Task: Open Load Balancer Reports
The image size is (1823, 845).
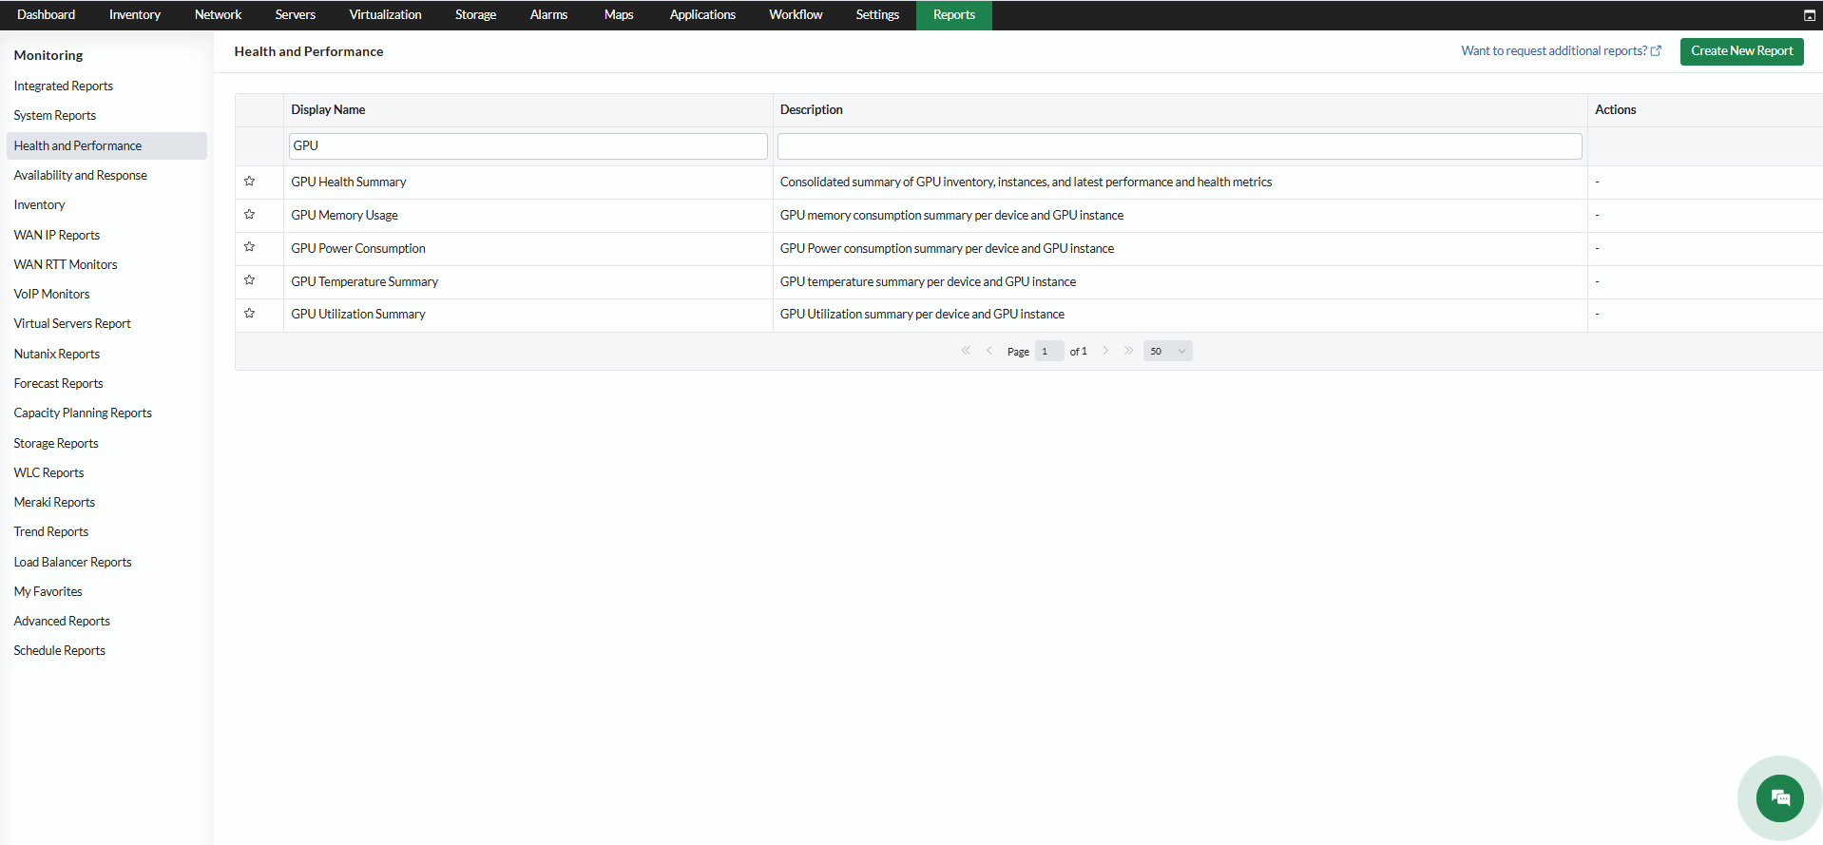Action: point(73,562)
